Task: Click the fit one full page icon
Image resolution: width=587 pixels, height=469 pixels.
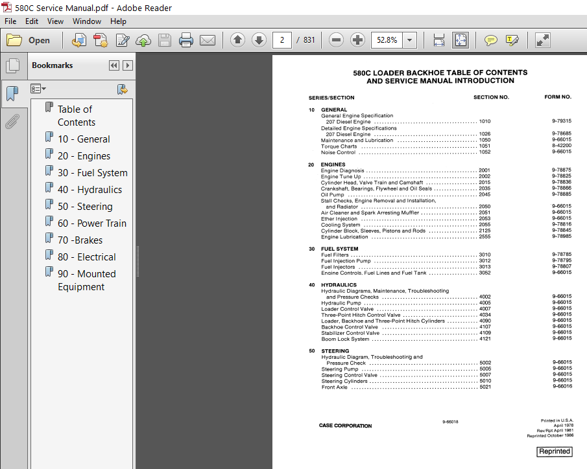Action: coord(461,40)
